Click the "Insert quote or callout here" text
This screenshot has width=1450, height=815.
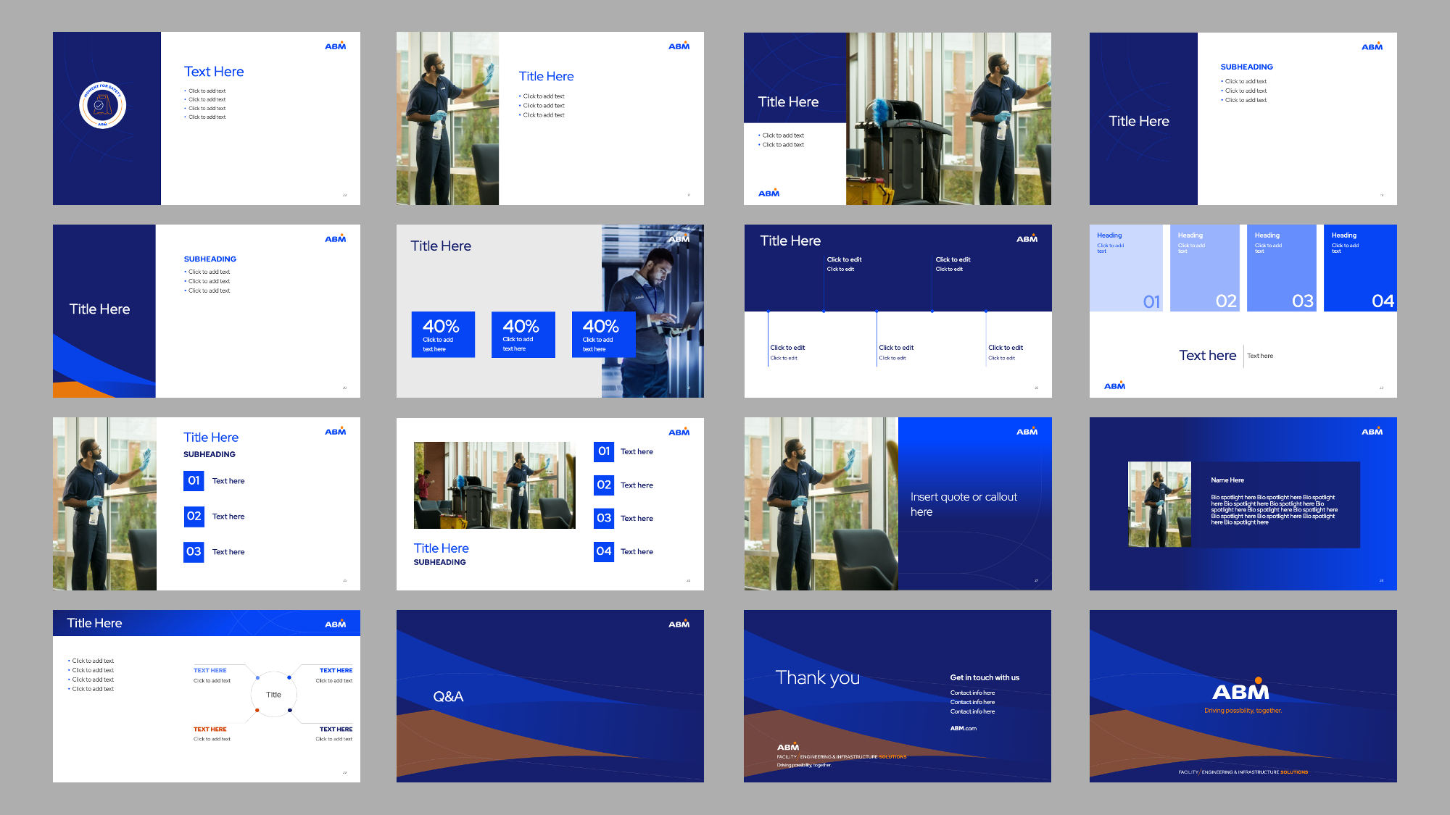pos(964,504)
